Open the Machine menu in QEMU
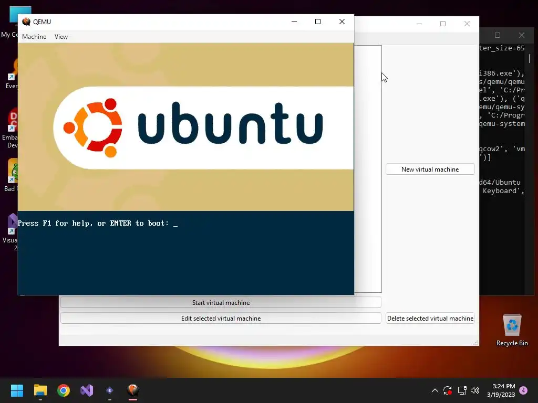The width and height of the screenshot is (538, 403). [x=34, y=37]
